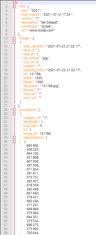
Task: Collapse the "annotations" array fold marker
Action: 14,110
